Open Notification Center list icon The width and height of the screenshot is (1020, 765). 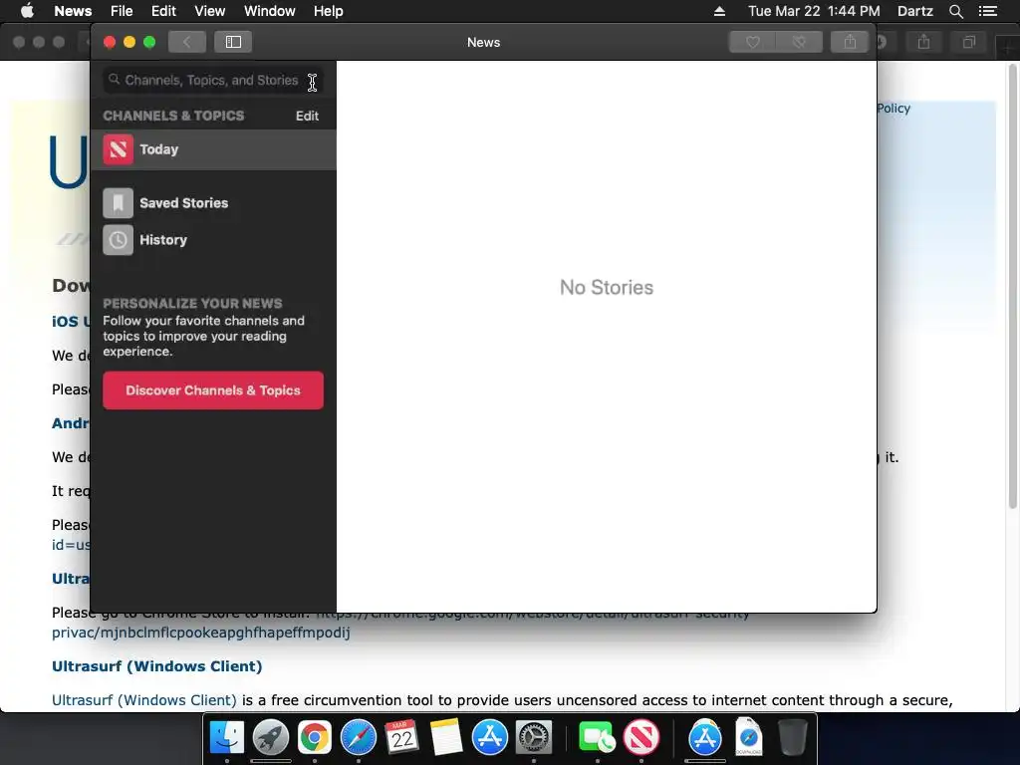click(x=988, y=11)
